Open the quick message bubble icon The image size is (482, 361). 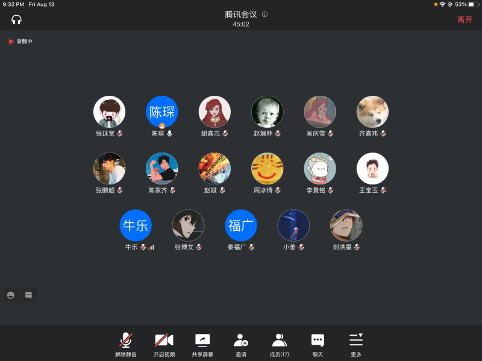[28, 295]
